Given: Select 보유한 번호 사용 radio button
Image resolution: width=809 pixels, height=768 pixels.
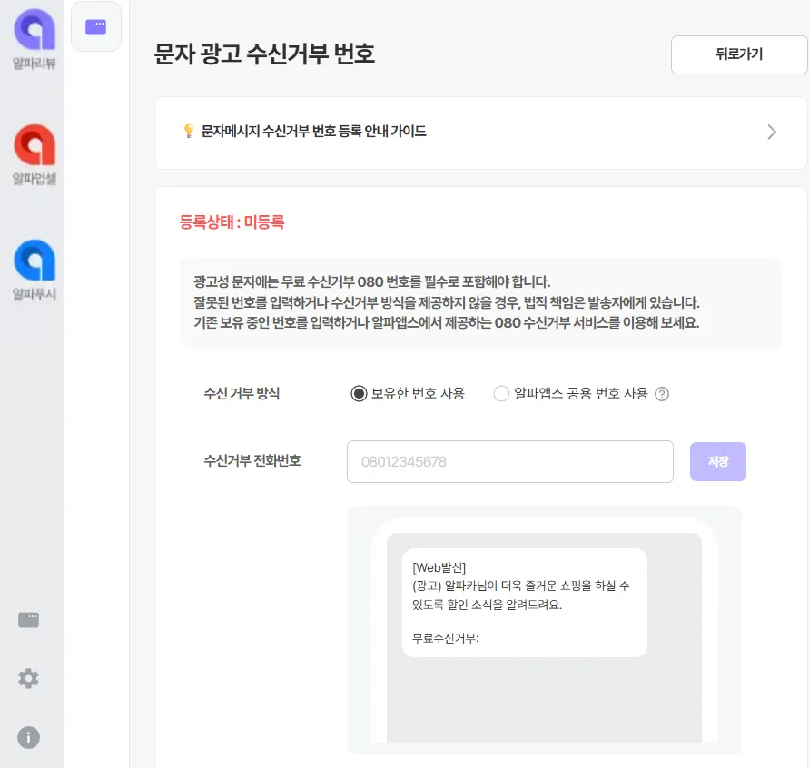Looking at the screenshot, I should click(359, 394).
